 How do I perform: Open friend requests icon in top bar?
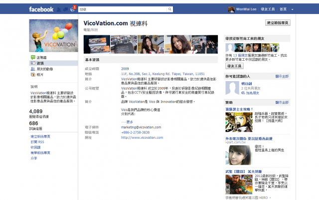[59, 9]
